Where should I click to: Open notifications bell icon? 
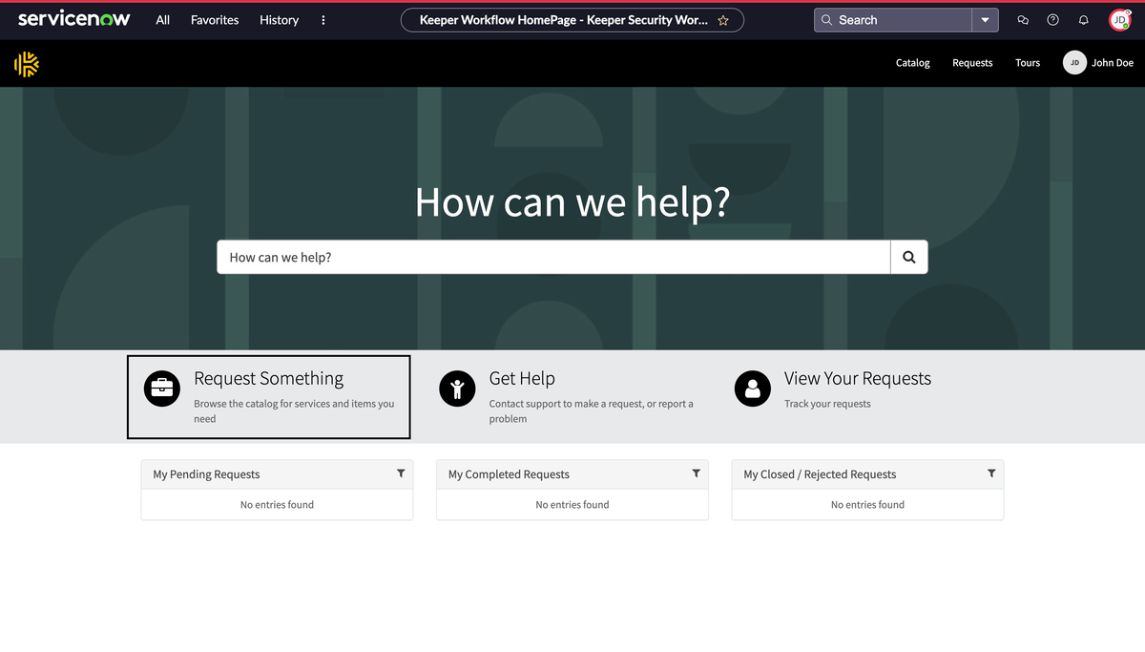coord(1083,20)
